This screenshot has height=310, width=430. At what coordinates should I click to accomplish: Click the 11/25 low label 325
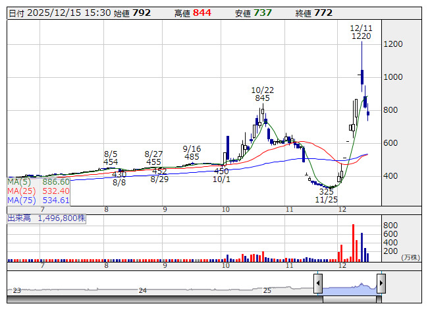click(326, 191)
